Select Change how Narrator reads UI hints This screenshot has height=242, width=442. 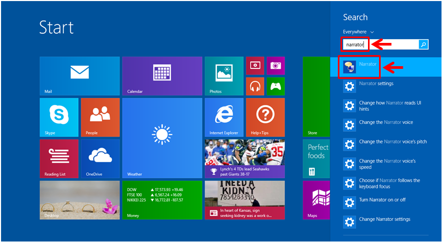(x=386, y=105)
